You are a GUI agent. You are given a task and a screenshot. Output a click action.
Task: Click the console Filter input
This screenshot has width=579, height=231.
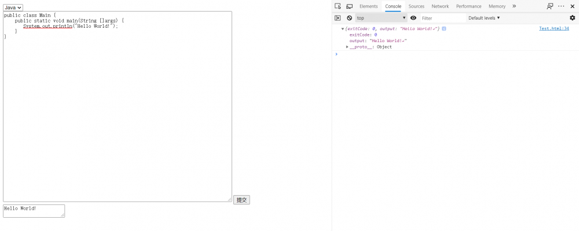443,18
